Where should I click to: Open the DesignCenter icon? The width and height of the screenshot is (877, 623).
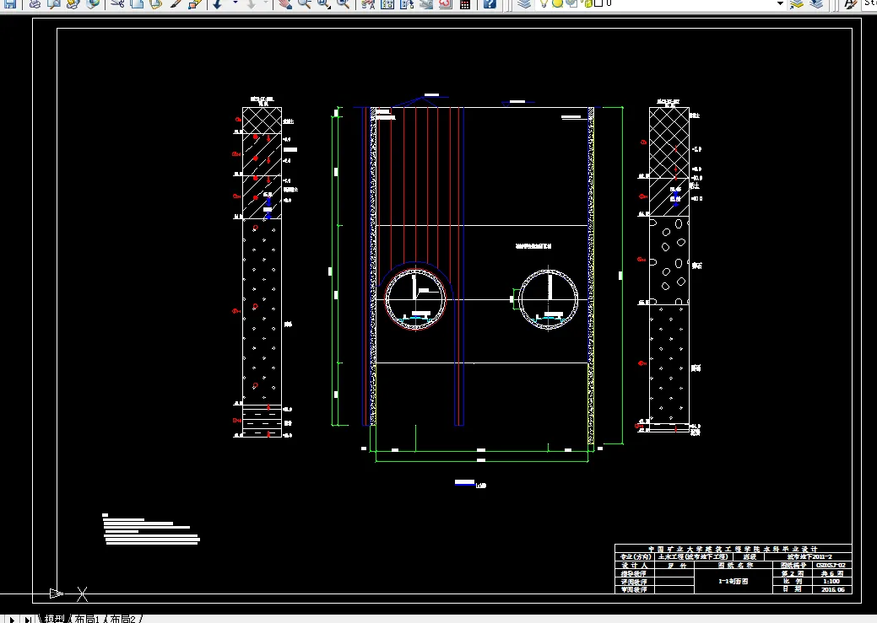pos(387,4)
